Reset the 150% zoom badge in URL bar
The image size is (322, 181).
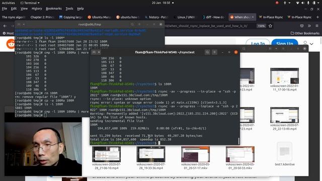pos(261,26)
